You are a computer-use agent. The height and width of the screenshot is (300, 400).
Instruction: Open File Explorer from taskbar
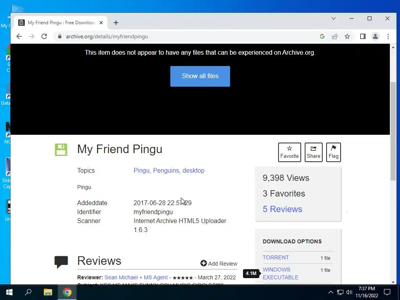(x=48, y=292)
